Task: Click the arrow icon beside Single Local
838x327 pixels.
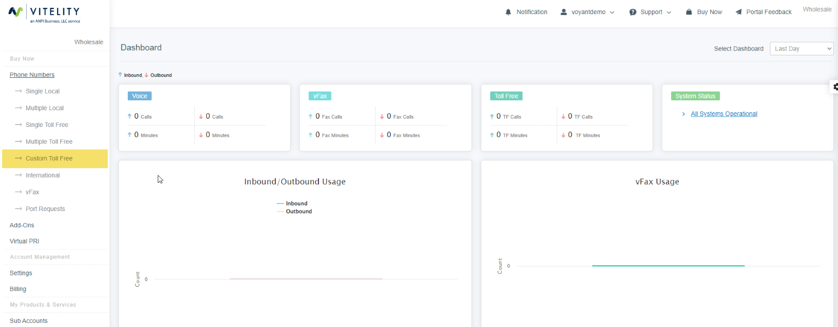Action: tap(18, 91)
